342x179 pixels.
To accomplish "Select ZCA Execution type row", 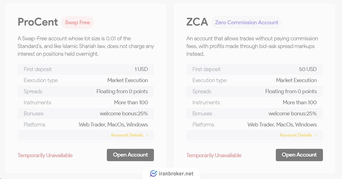I will tap(255, 80).
